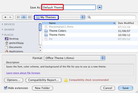Click the try file icon

point(46,39)
